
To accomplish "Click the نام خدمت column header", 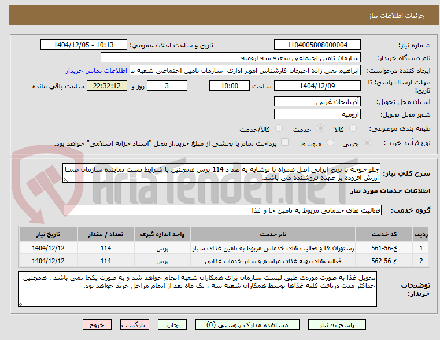I will click(x=273, y=234).
